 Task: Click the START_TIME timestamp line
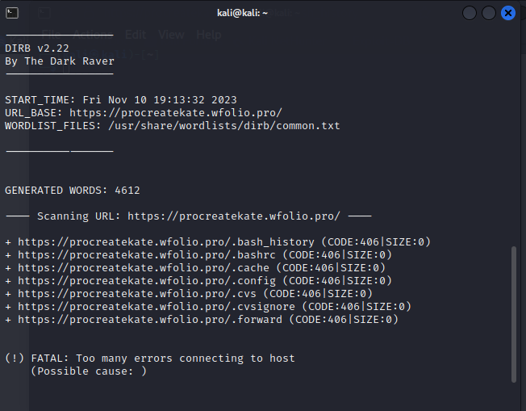click(x=121, y=100)
